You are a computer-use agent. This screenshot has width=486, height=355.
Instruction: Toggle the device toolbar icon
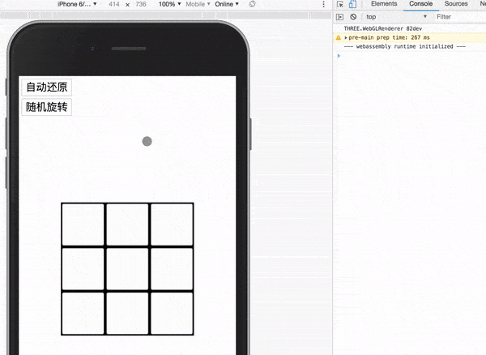tap(352, 4)
